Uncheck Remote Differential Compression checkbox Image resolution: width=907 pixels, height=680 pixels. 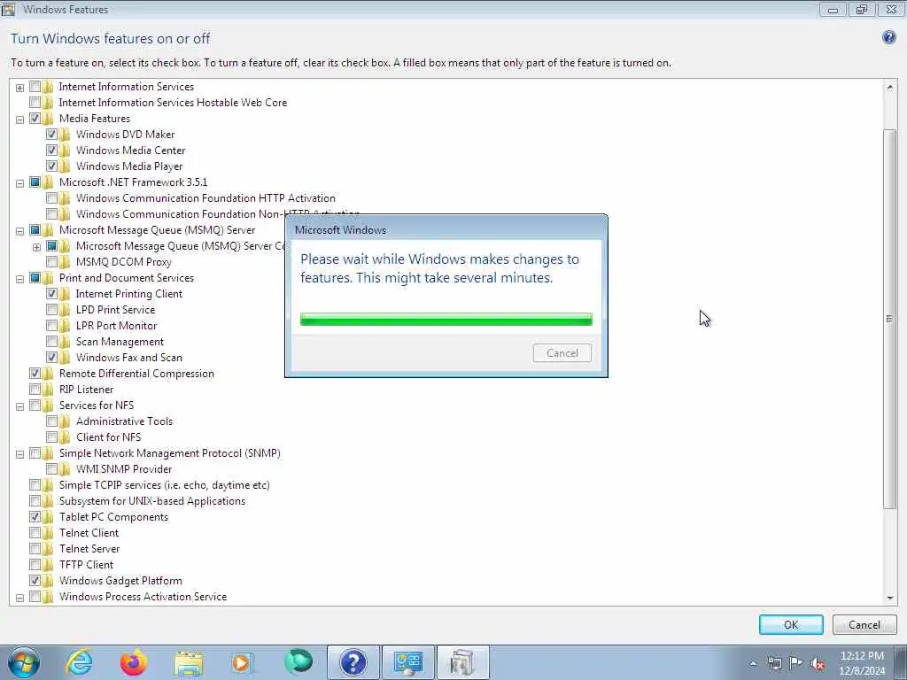(35, 374)
